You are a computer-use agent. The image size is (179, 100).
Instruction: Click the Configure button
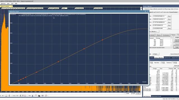pyautogui.click(x=155, y=54)
